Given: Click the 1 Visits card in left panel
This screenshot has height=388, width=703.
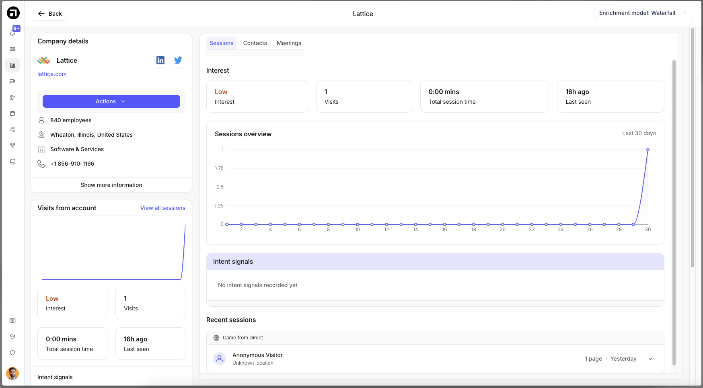Looking at the screenshot, I should pos(150,303).
